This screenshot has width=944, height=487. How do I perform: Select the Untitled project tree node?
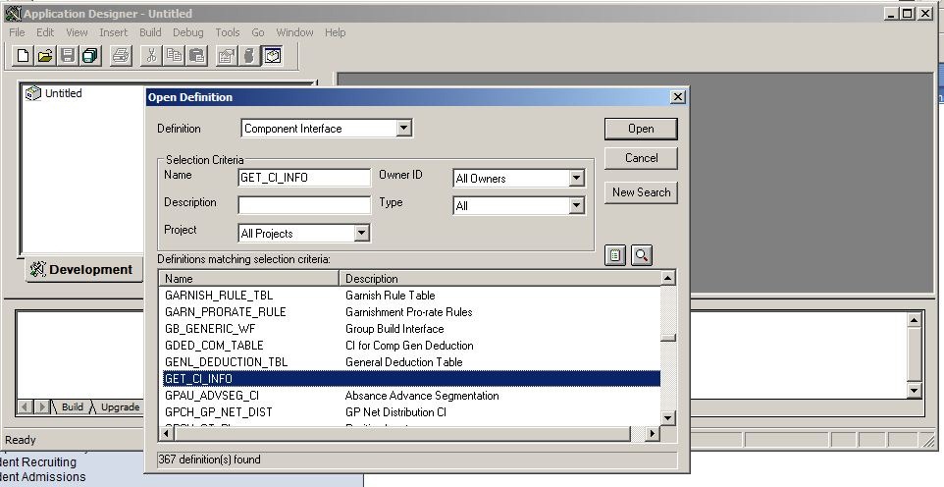[x=63, y=93]
